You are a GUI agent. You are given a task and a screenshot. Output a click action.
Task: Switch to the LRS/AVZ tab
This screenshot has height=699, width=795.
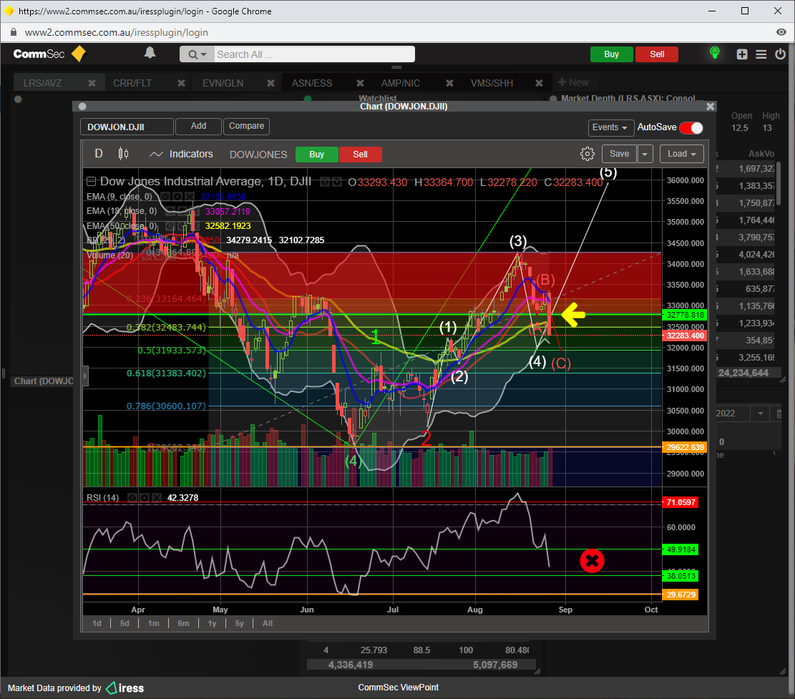pos(43,83)
